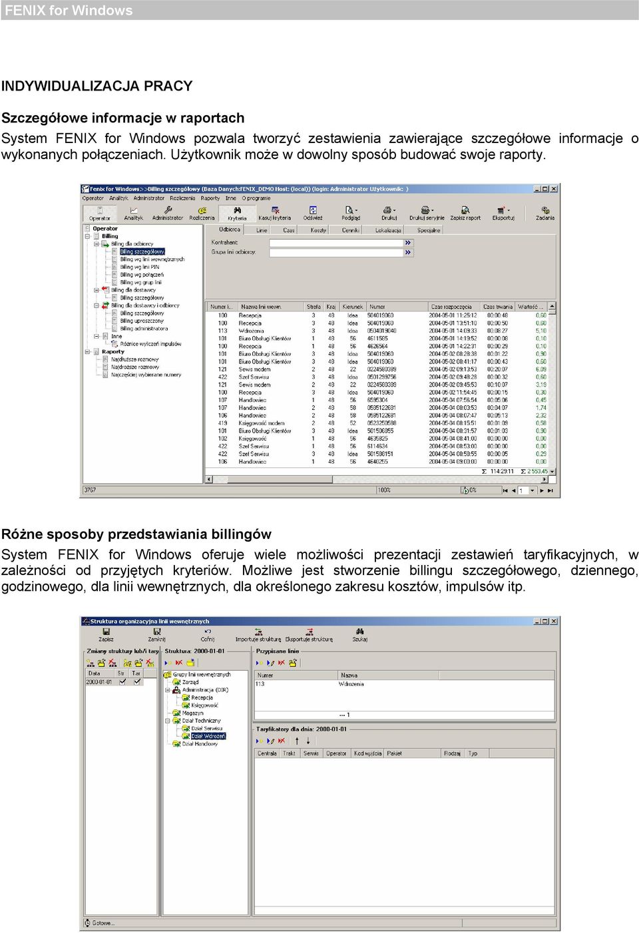
Task: Click the Grupa linii odbiorcy input field
Action: click(x=336, y=252)
